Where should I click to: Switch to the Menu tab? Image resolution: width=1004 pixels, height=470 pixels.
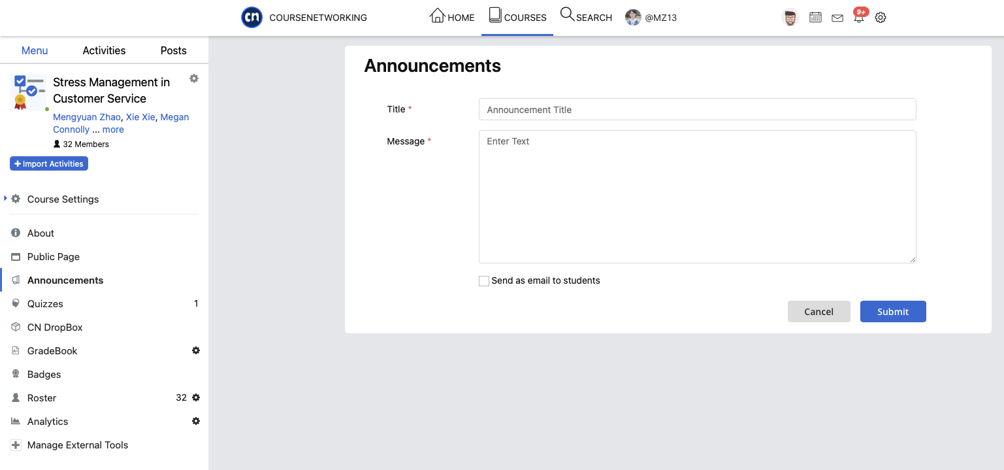(35, 50)
